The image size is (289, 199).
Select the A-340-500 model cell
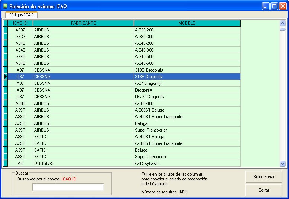click(187, 57)
